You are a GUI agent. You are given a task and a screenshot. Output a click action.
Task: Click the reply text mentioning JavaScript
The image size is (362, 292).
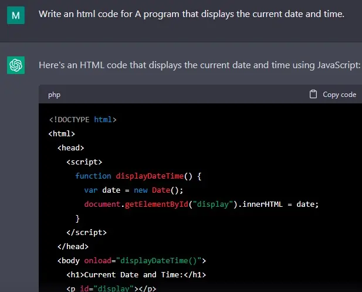(199, 65)
